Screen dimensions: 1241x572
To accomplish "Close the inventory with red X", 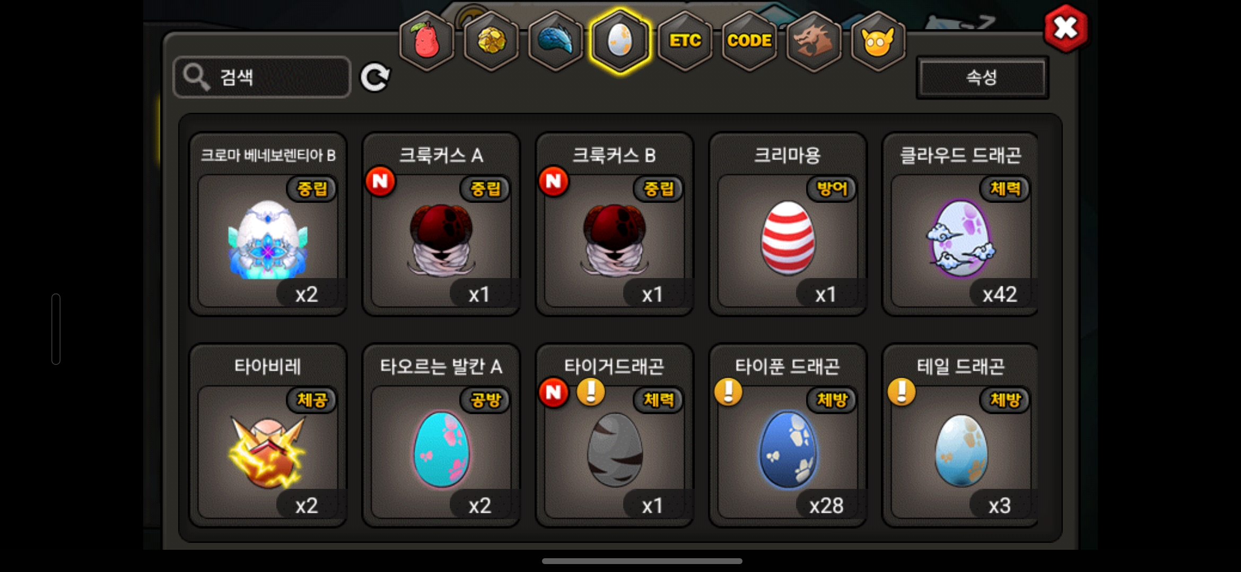I will click(x=1065, y=29).
